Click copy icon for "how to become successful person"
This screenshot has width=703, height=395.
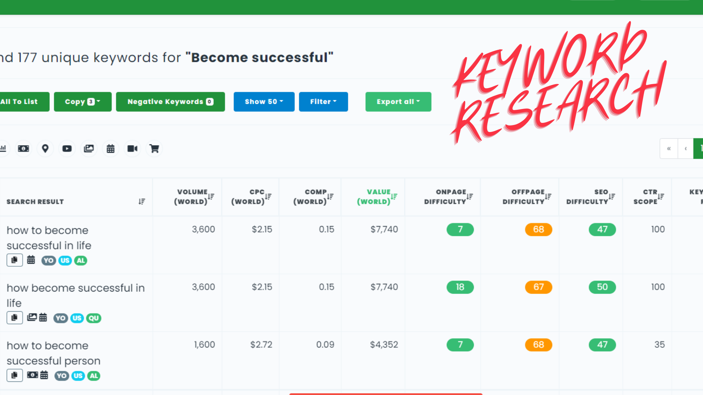(15, 375)
